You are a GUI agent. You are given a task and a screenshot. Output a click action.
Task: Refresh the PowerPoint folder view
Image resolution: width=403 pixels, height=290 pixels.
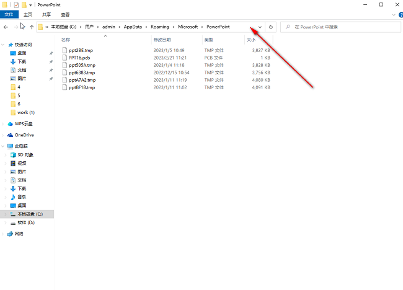click(271, 27)
